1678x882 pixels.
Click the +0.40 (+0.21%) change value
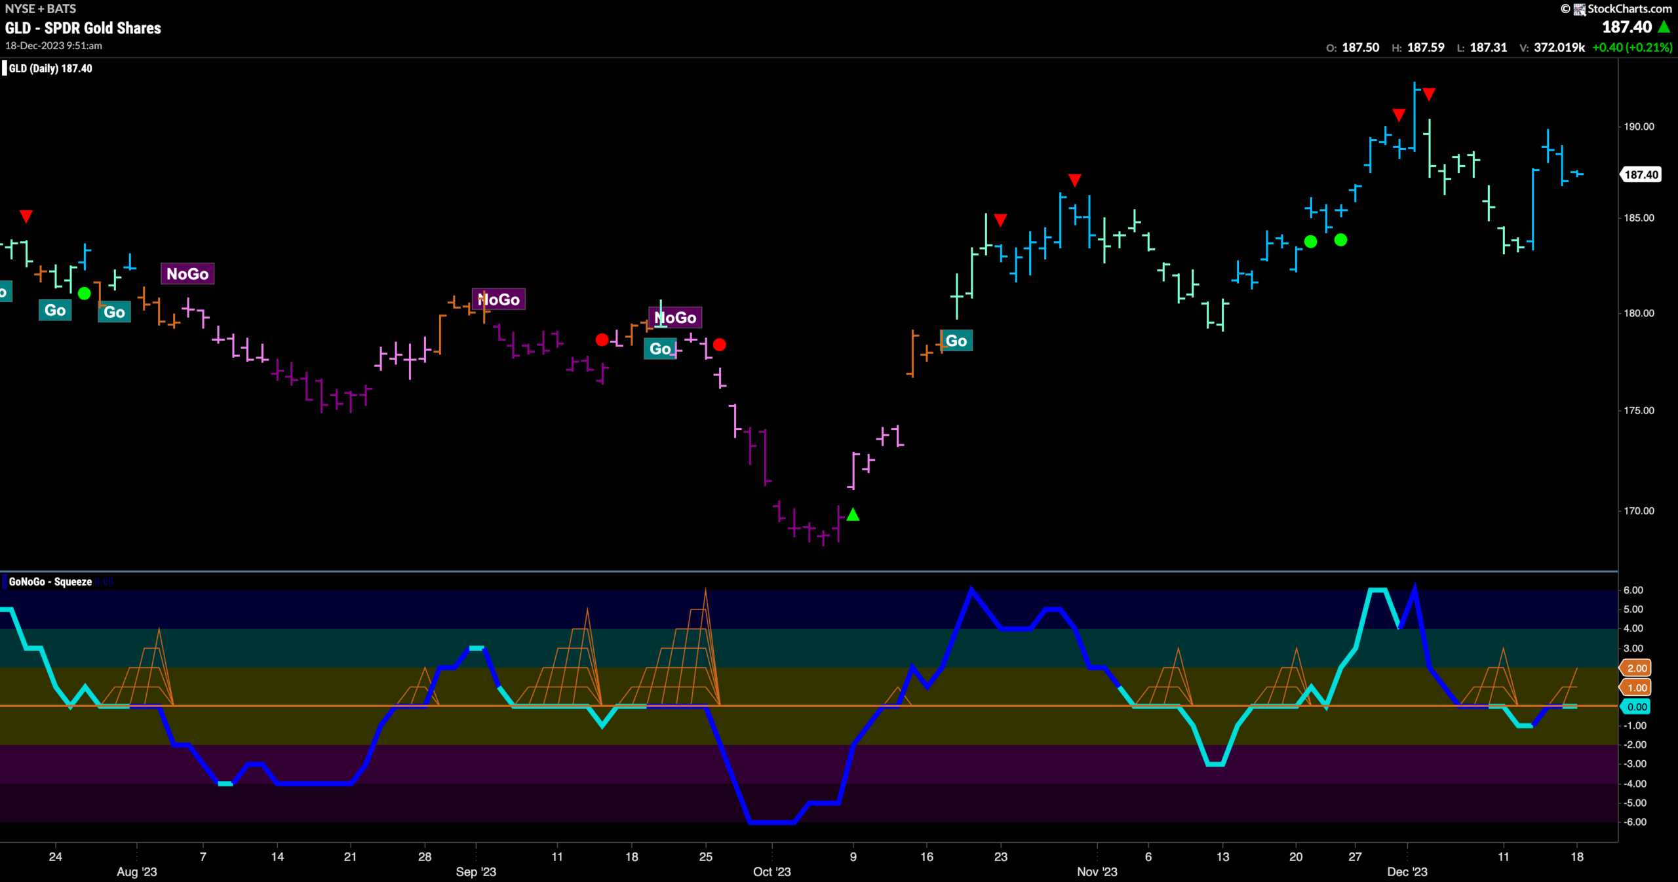click(x=1632, y=48)
